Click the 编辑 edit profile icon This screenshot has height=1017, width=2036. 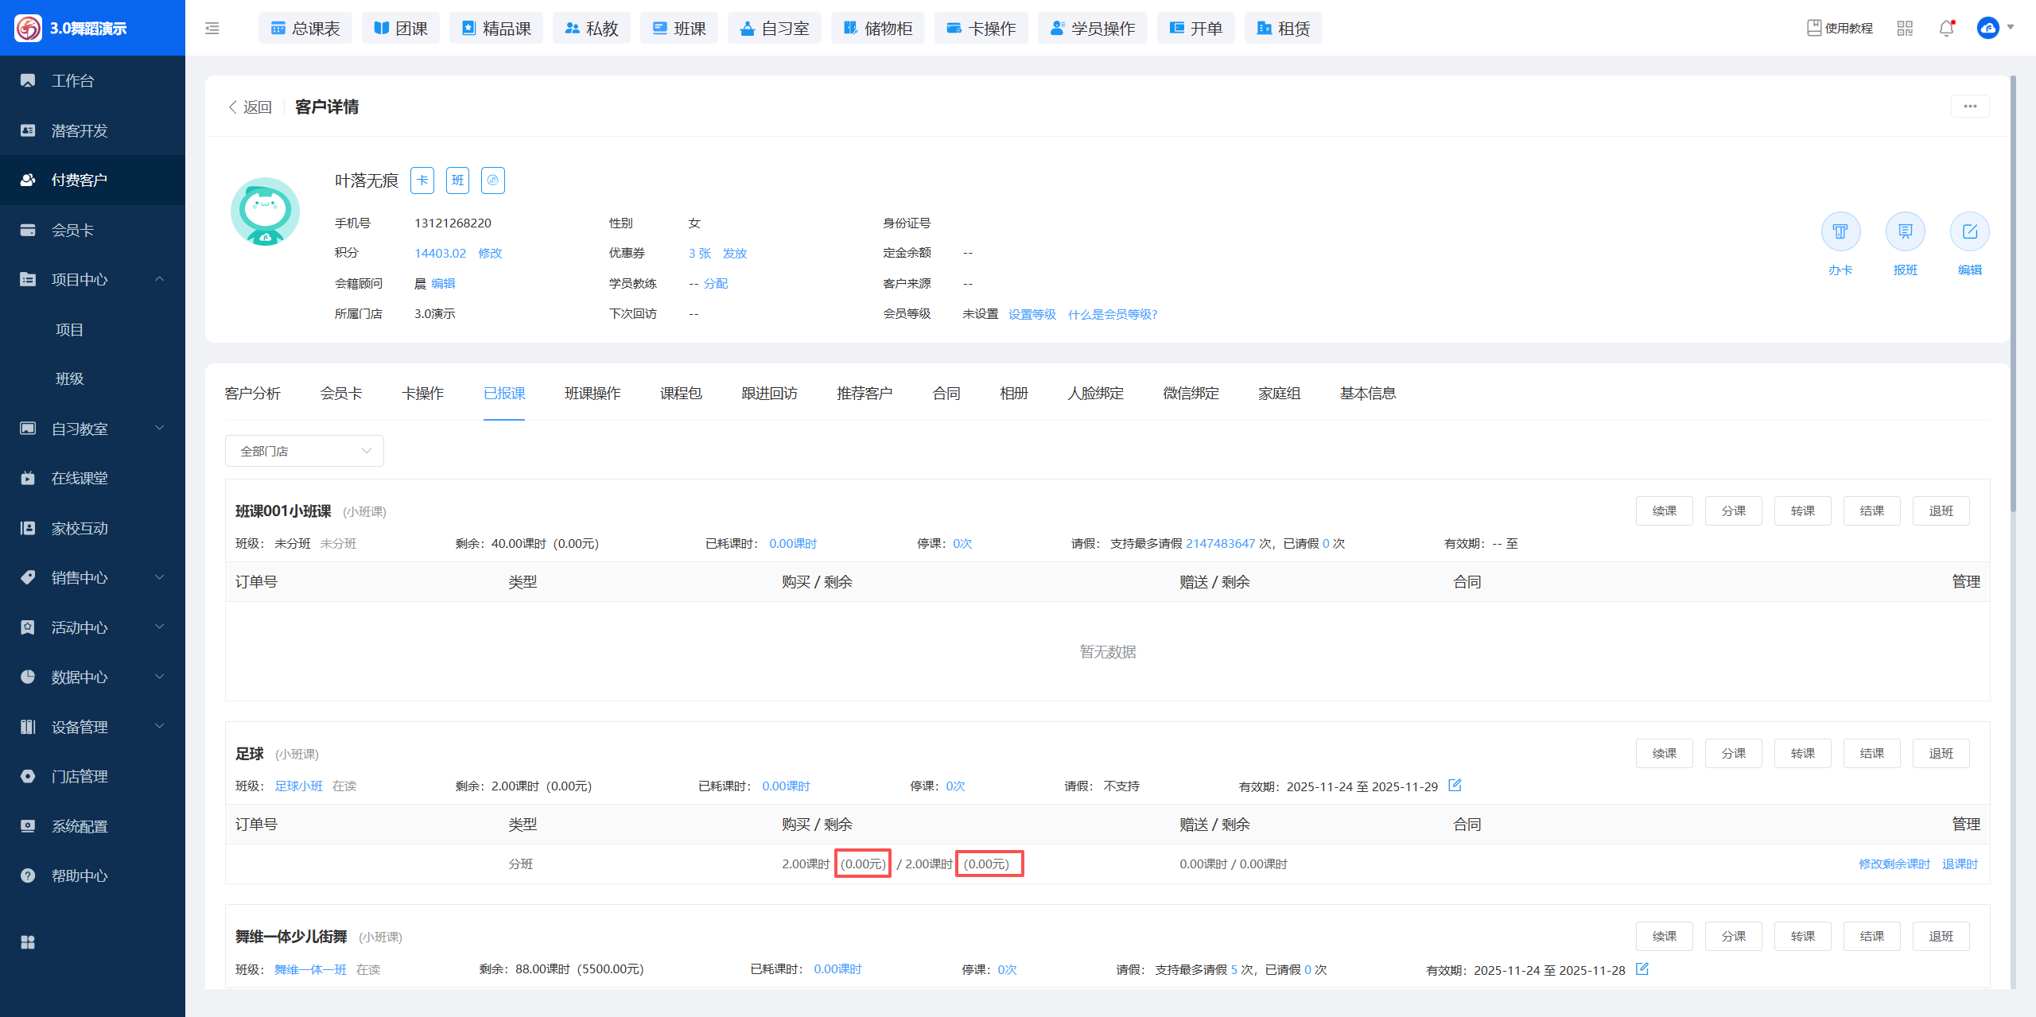click(1969, 232)
